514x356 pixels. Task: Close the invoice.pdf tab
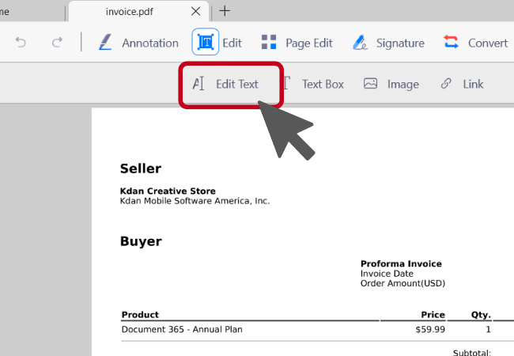[195, 12]
